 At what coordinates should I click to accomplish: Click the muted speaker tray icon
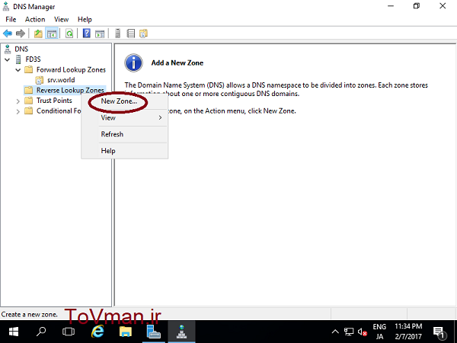(x=363, y=332)
